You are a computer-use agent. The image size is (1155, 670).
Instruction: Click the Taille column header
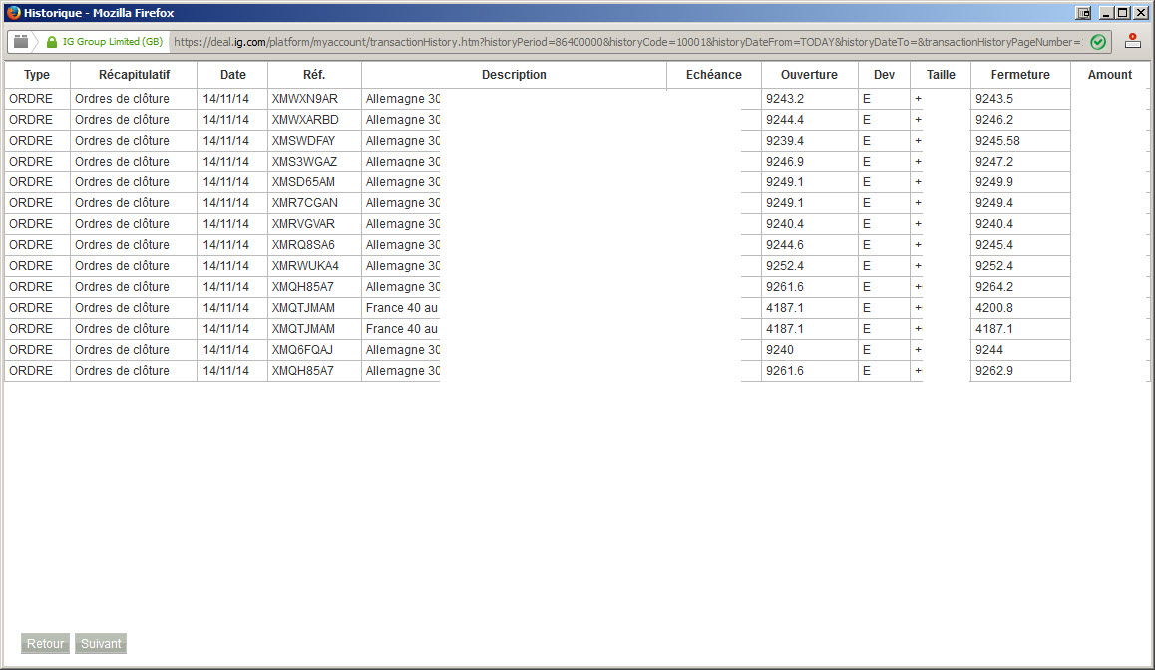(x=941, y=75)
